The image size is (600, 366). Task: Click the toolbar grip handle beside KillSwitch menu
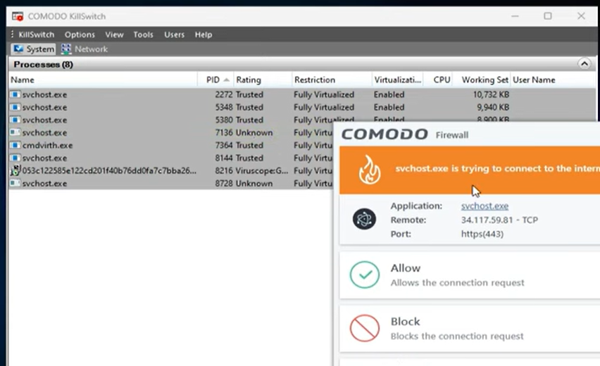coord(12,34)
